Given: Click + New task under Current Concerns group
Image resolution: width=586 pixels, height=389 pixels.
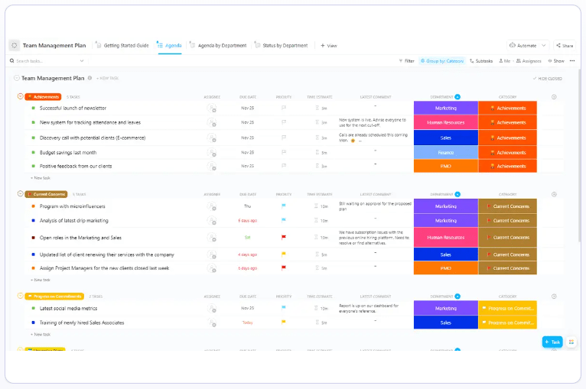Looking at the screenshot, I should pos(41,280).
